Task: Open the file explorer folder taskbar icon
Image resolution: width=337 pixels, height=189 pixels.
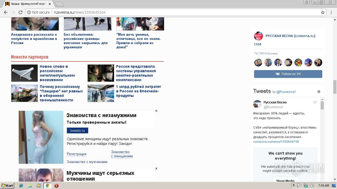Action: tap(30, 186)
